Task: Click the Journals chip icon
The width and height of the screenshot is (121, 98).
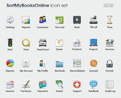Action: (x=94, y=63)
